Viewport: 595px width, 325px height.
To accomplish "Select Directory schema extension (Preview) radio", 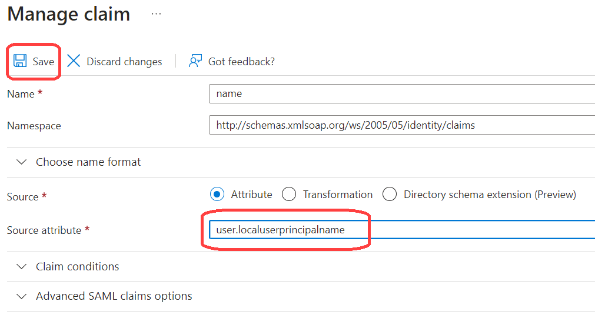I will [390, 195].
